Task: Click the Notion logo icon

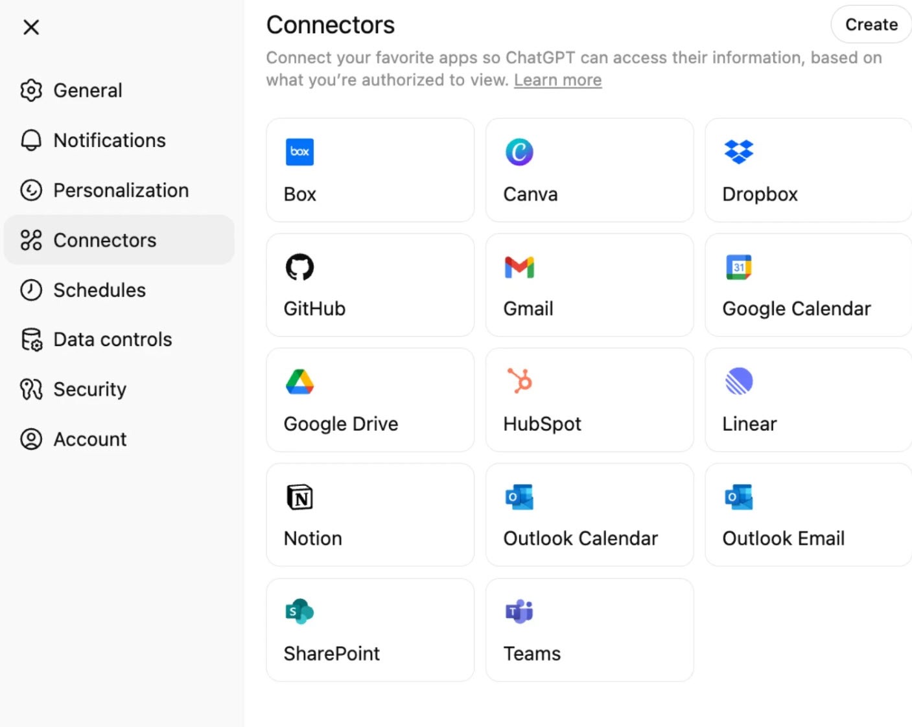Action: pyautogui.click(x=299, y=497)
